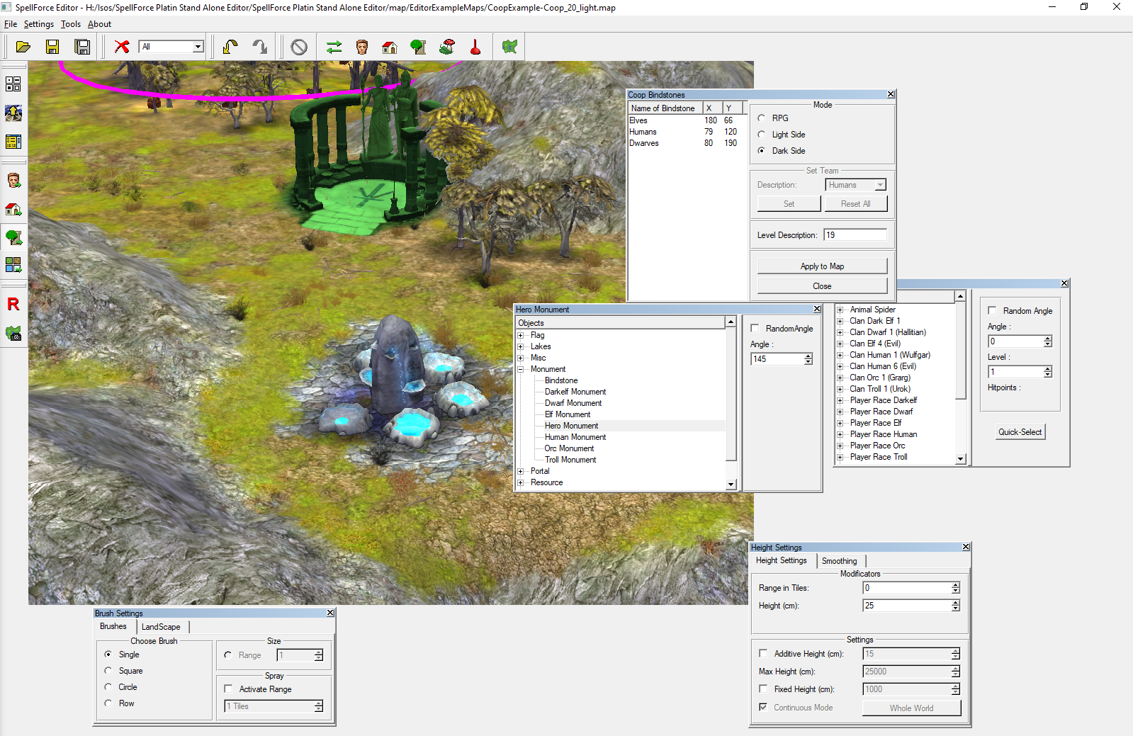
Task: Click the unit list vertical scrollbar thumb
Action: [x=961, y=351]
